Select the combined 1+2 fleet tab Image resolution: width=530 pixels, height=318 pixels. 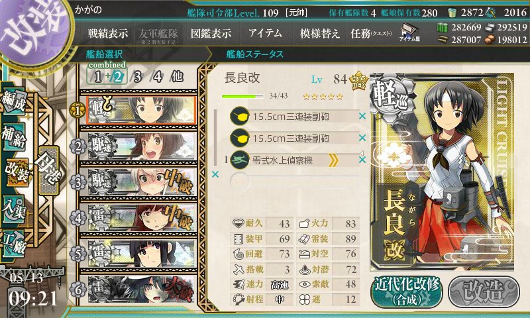pos(107,76)
